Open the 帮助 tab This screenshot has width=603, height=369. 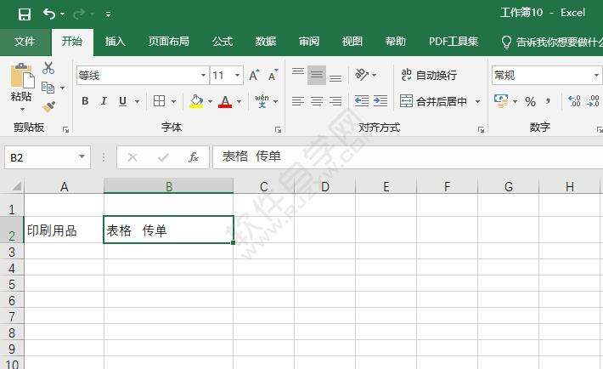[395, 41]
